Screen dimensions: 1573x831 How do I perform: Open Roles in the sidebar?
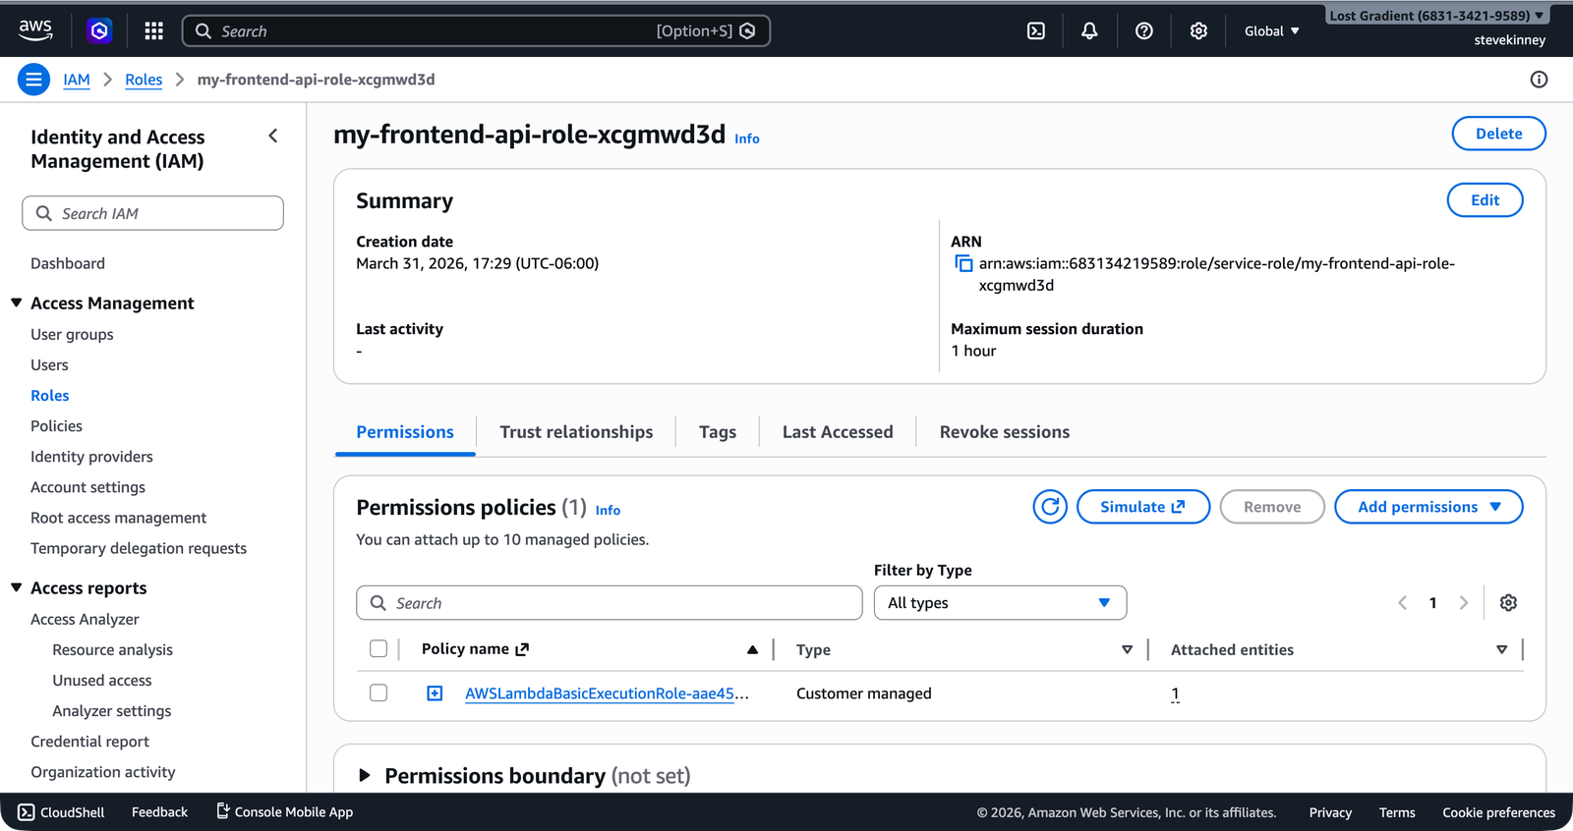(x=50, y=395)
